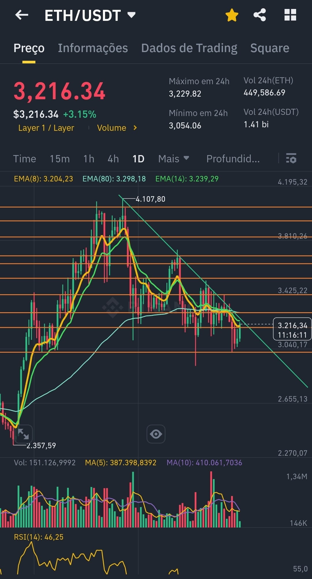Switch to the Preço tab
This screenshot has width=312, height=579.
(29, 48)
